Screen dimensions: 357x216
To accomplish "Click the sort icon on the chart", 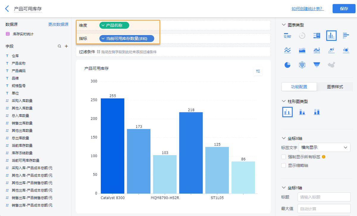I will [258, 71].
